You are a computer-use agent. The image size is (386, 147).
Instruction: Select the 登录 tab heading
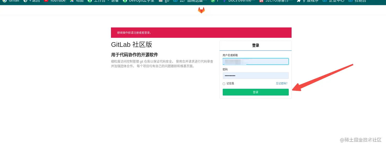[256, 46]
